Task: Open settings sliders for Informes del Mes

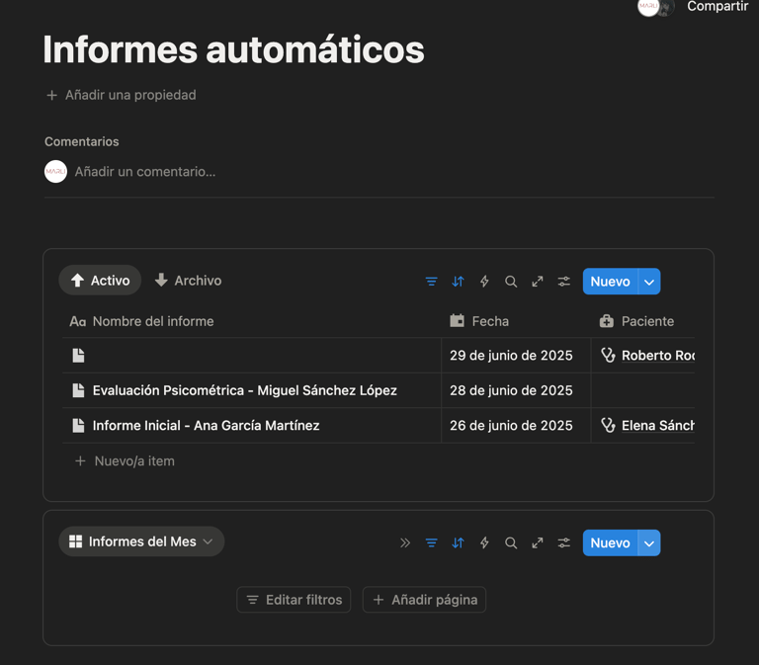Action: click(x=564, y=542)
